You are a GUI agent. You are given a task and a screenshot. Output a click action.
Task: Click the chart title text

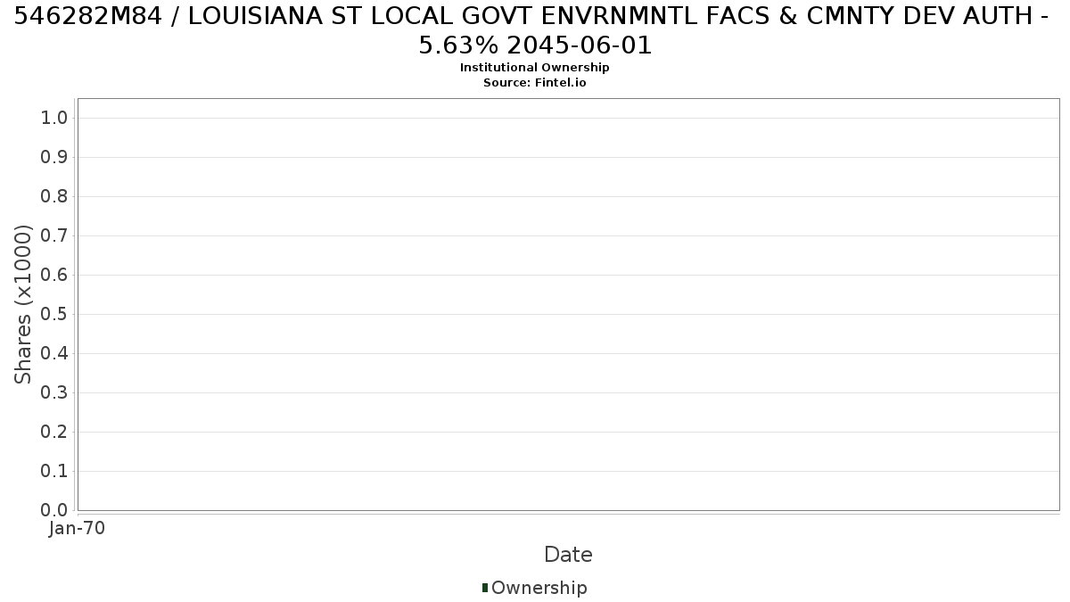pos(535,29)
